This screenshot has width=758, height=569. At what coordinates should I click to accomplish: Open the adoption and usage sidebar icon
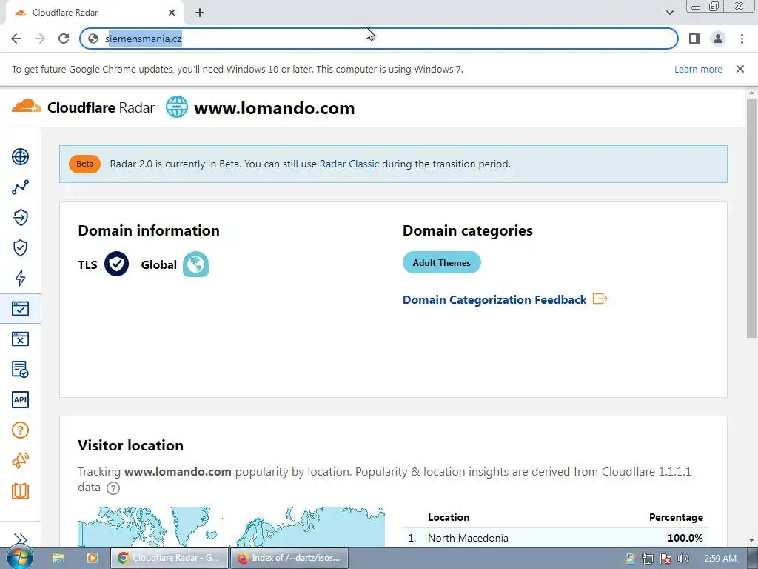pyautogui.click(x=20, y=217)
